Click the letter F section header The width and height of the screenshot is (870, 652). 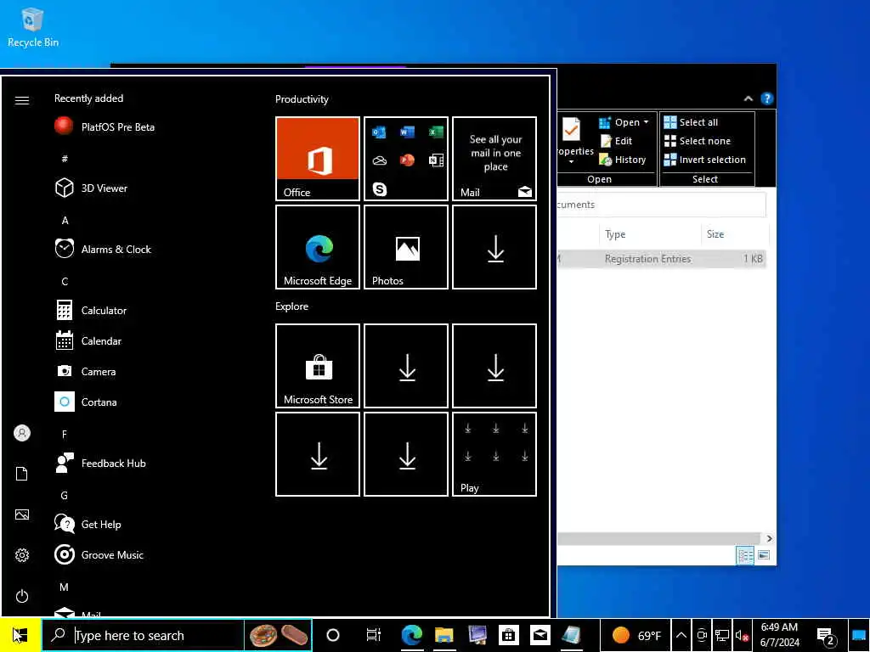click(x=65, y=434)
